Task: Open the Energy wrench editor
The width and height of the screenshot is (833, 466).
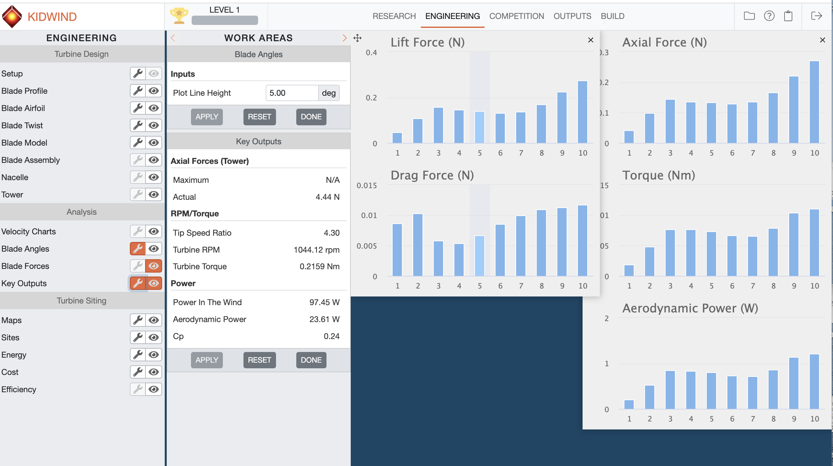Action: click(x=138, y=355)
